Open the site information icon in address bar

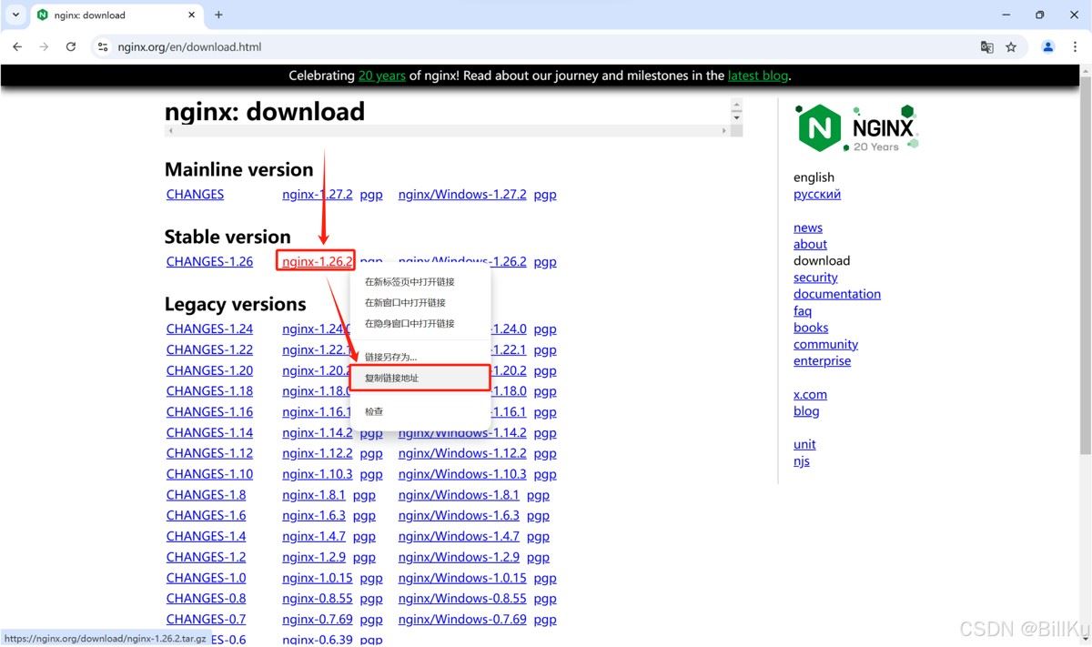click(103, 46)
